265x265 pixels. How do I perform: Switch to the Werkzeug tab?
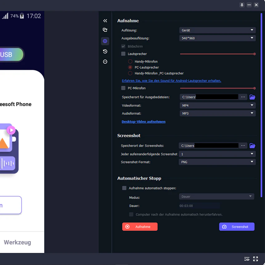click(17, 242)
